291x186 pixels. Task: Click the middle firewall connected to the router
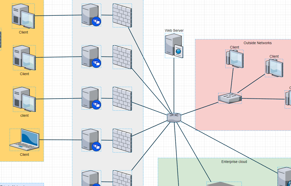click(122, 98)
